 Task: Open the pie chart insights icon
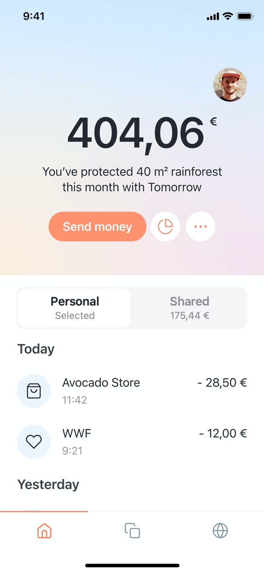[x=165, y=227]
